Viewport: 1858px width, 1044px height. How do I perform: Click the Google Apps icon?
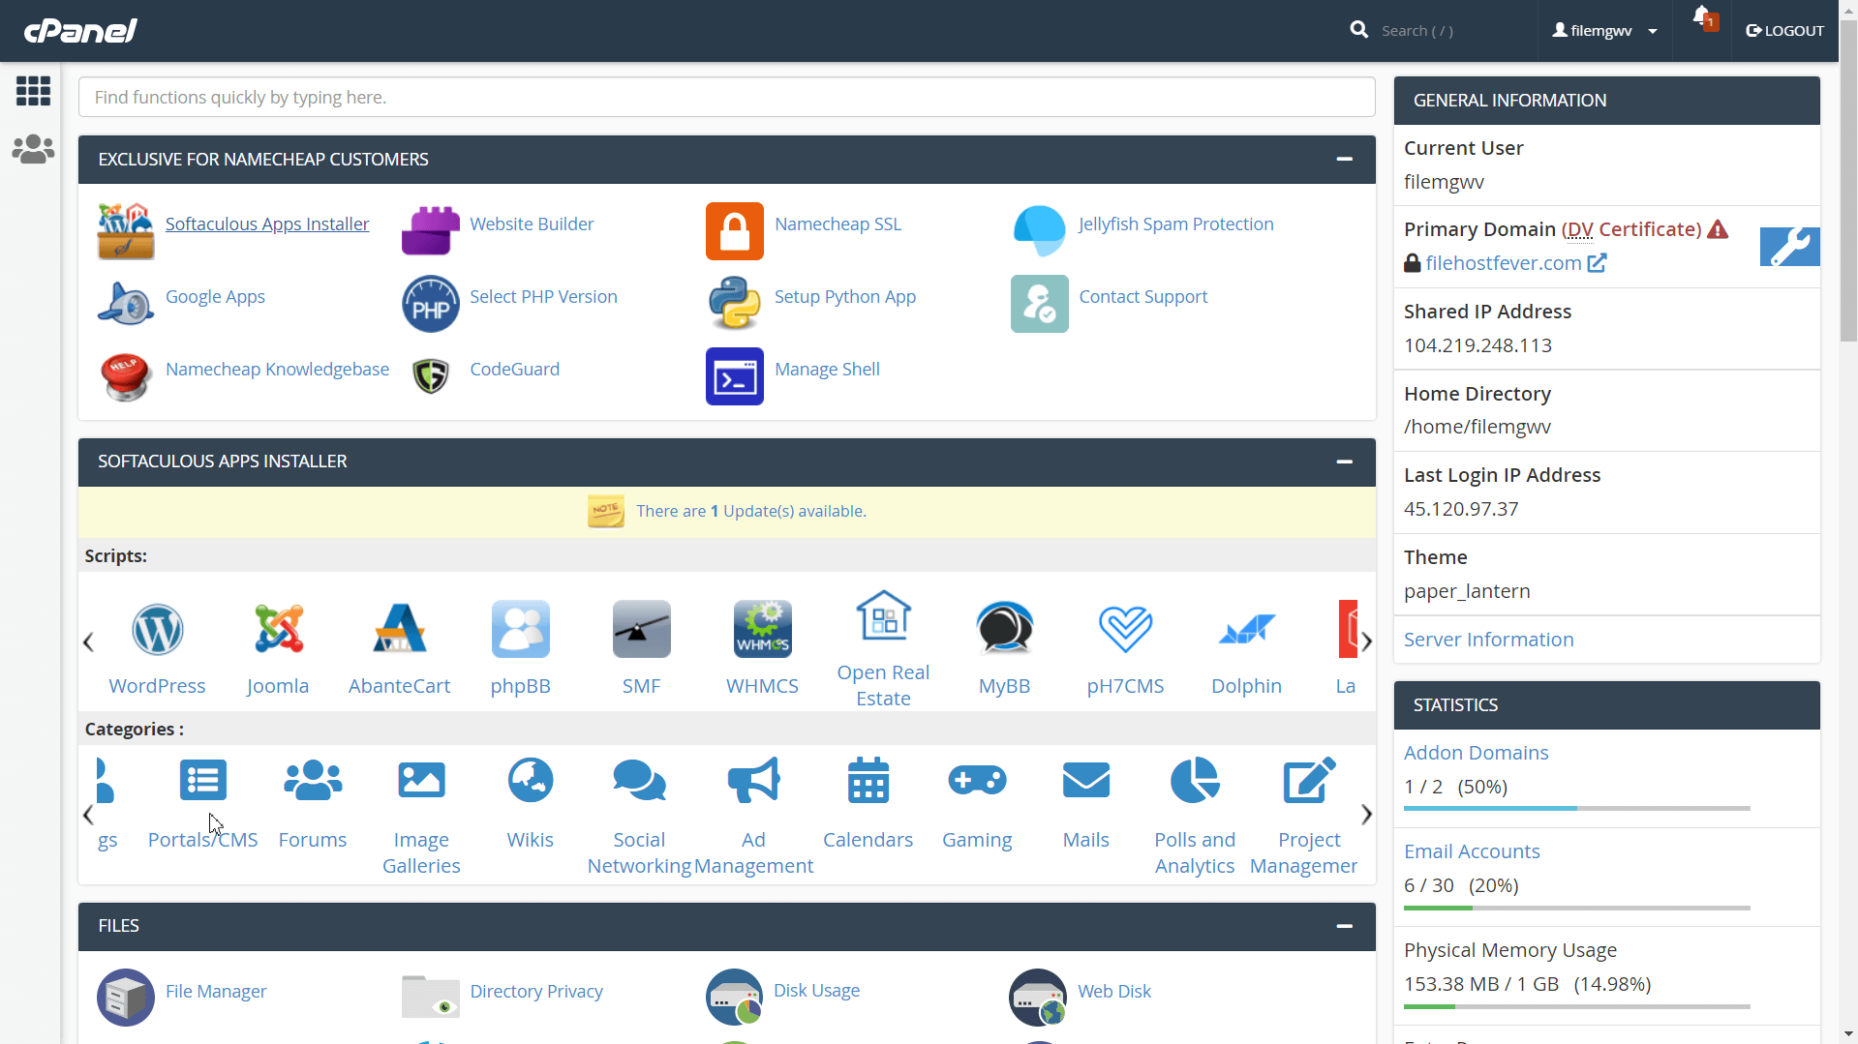pyautogui.click(x=126, y=304)
